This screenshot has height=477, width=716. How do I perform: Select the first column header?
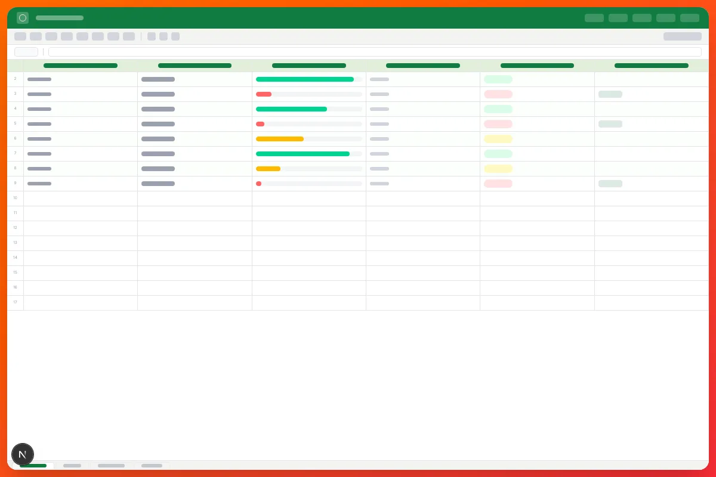pos(81,66)
